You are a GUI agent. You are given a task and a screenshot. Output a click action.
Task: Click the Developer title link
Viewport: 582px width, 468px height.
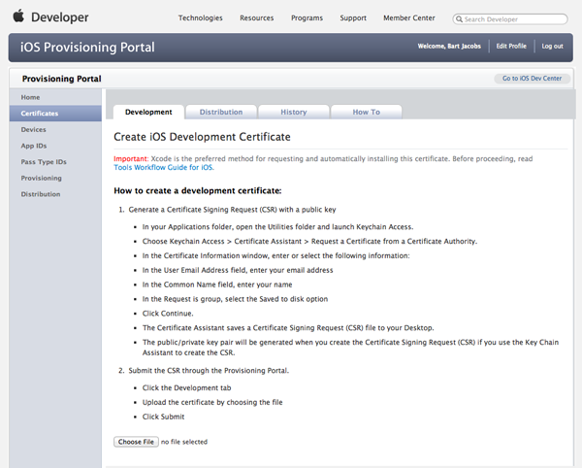tap(60, 17)
